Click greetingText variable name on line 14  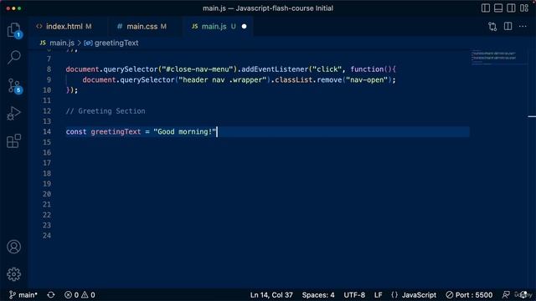pos(116,132)
